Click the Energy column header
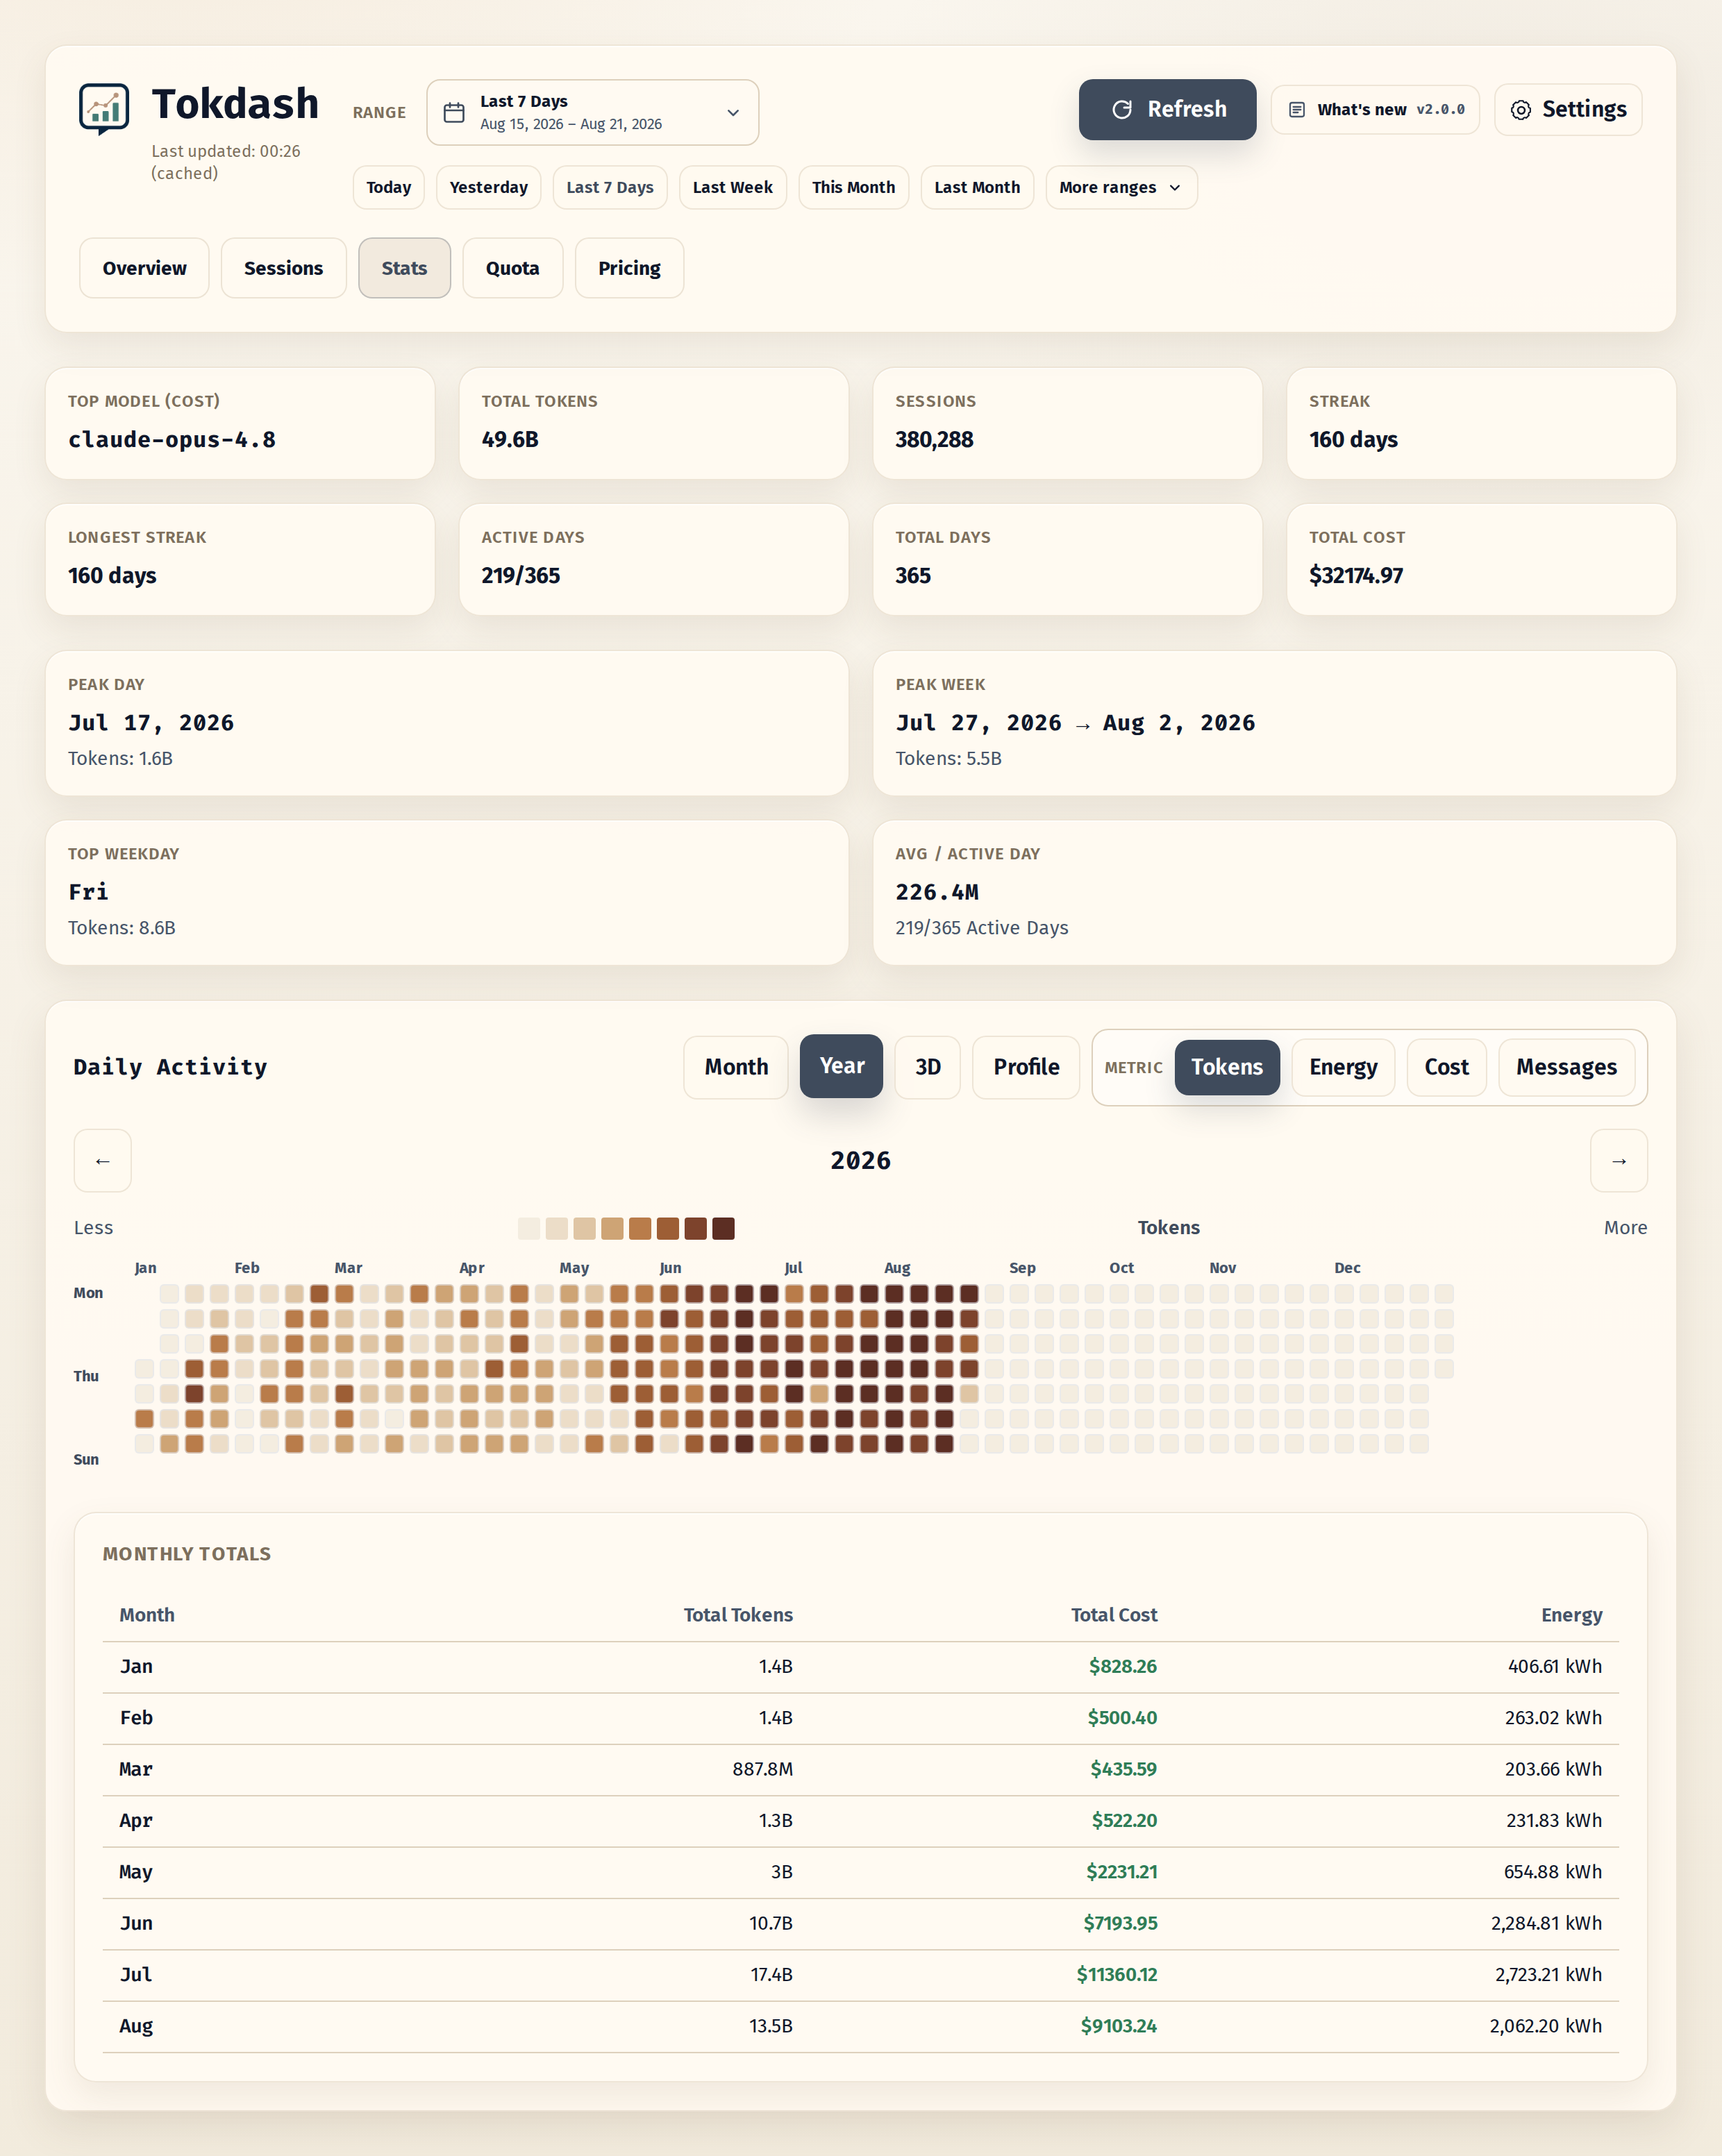This screenshot has height=2156, width=1722. tap(1572, 1615)
